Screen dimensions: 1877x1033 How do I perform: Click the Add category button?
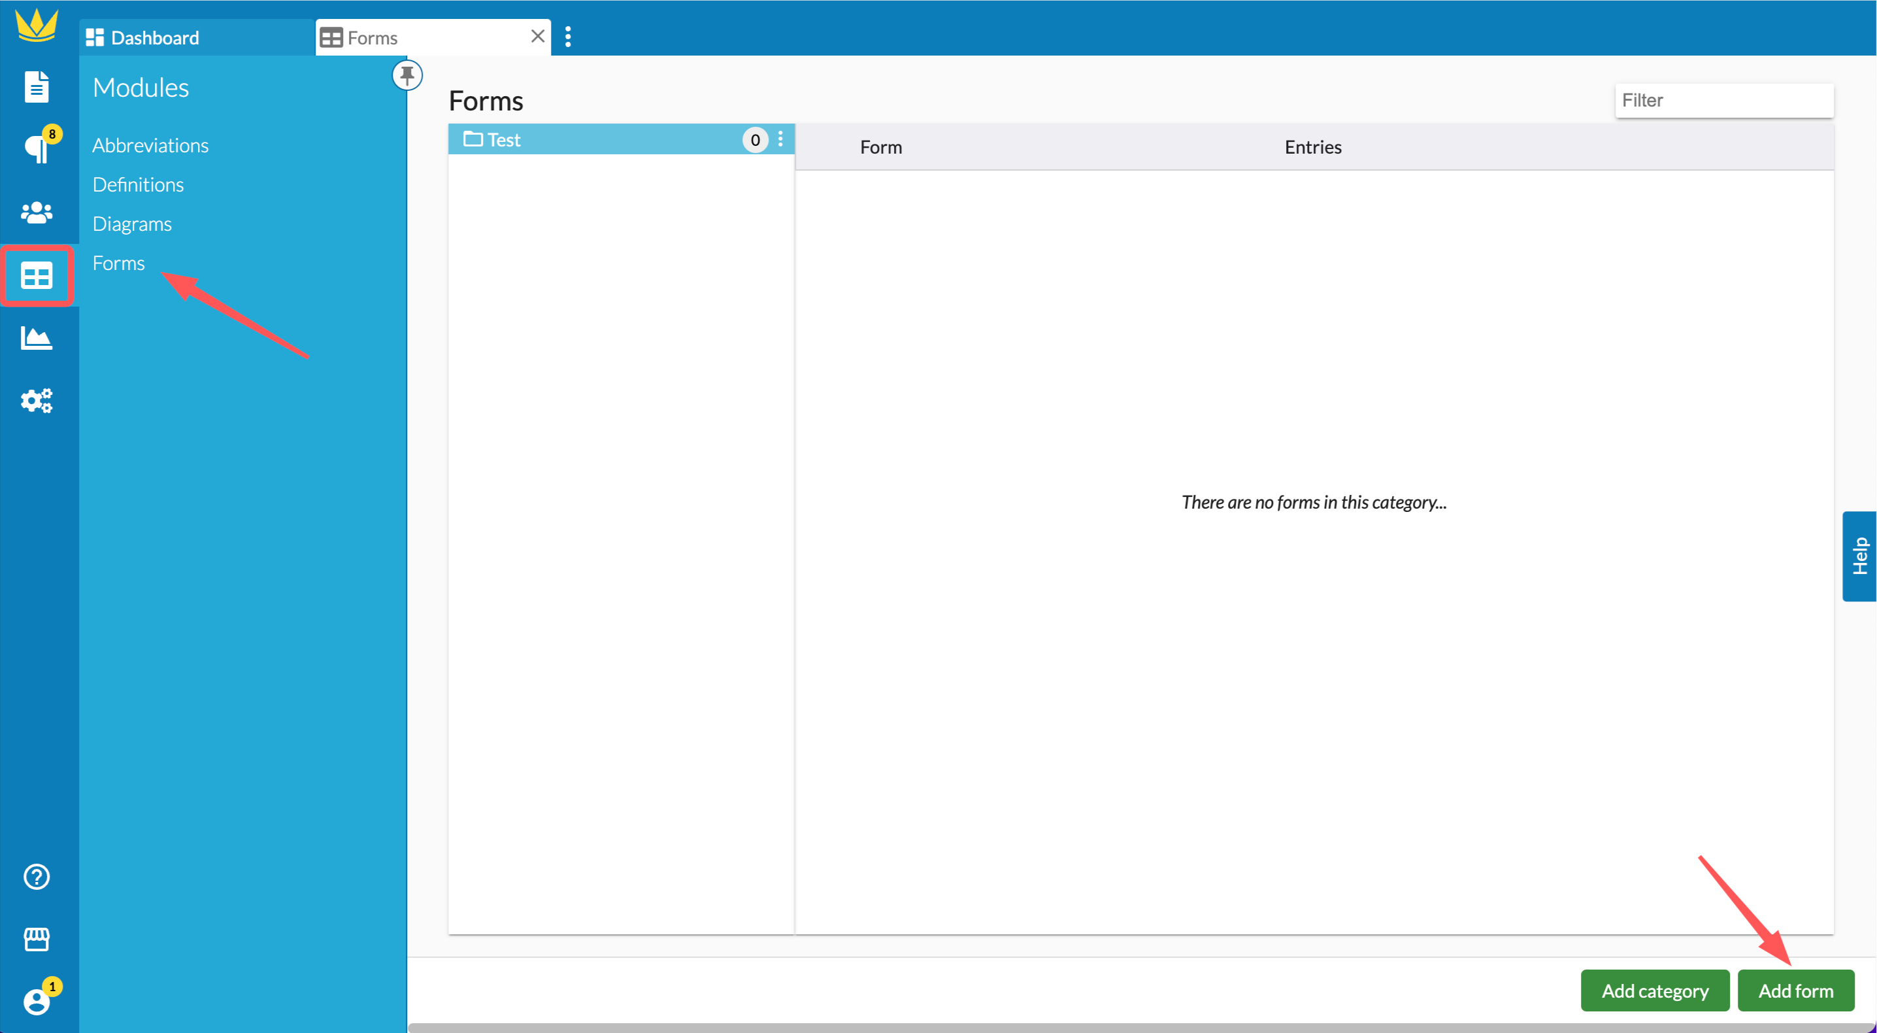pyautogui.click(x=1655, y=991)
